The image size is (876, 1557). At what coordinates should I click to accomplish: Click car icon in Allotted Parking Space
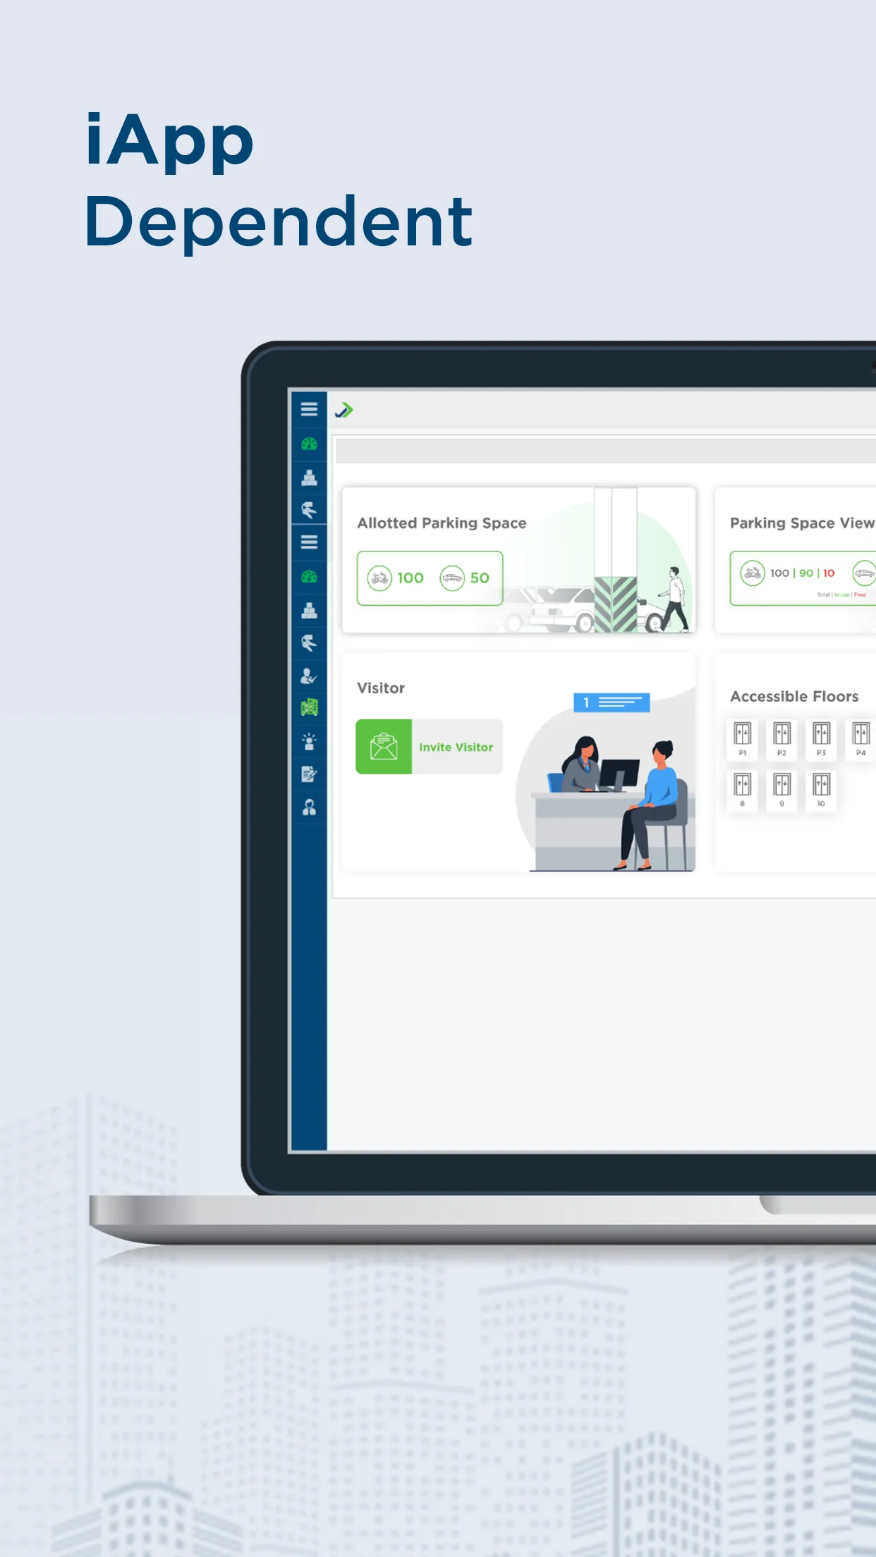(452, 578)
